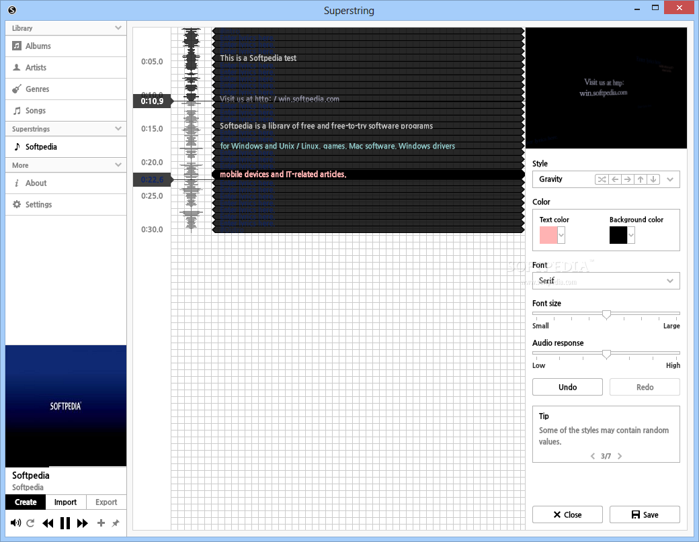Open the Style dropdown list
The image size is (699, 542).
click(670, 179)
